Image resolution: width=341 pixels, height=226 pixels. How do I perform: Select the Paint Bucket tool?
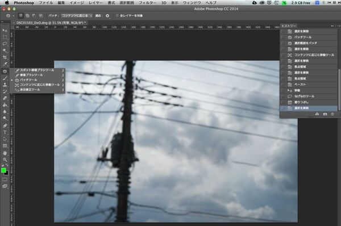(5, 105)
